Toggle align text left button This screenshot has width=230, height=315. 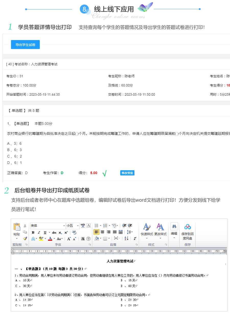tap(96, 232)
